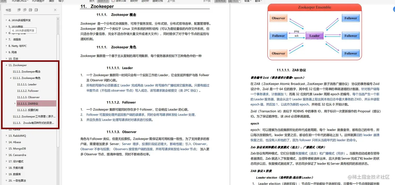Click 播放 in the toolbar
Screen dimensions: 395x185
pyautogui.click(x=52, y=1)
